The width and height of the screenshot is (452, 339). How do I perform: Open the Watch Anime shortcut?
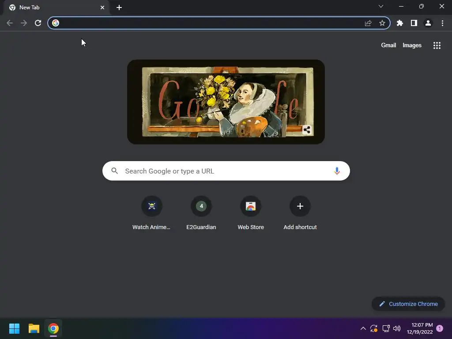[x=152, y=213]
